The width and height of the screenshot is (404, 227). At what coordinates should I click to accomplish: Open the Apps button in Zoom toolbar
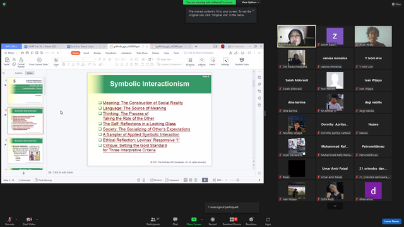pos(268,221)
